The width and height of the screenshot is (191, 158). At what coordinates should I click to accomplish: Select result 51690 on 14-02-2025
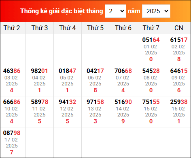123,102
